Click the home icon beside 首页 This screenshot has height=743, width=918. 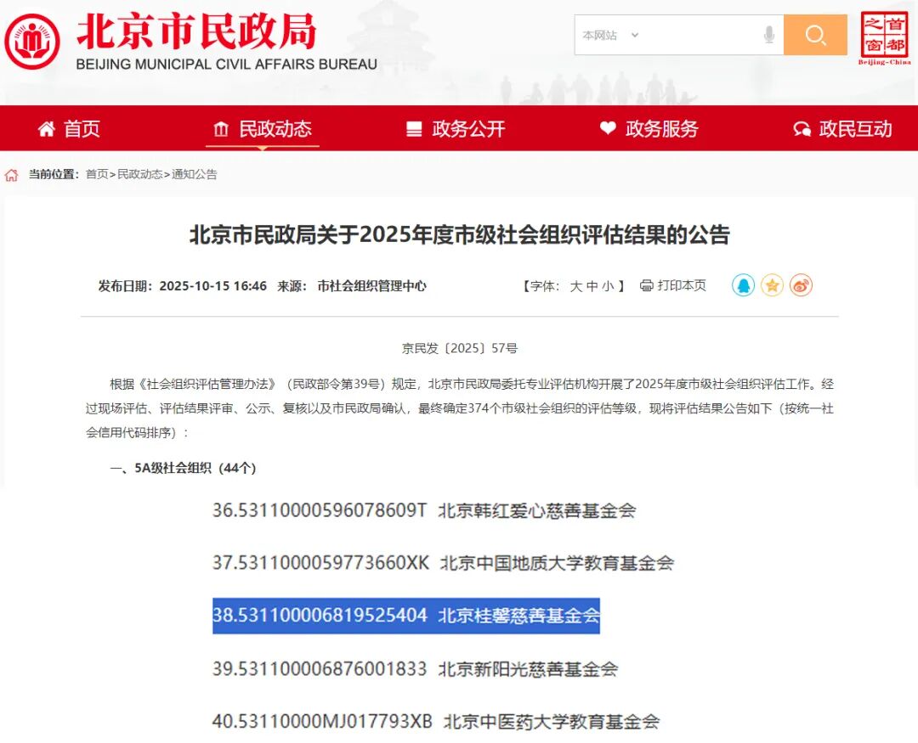48,128
